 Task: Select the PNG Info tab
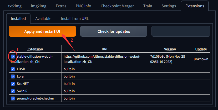[x=83, y=6]
